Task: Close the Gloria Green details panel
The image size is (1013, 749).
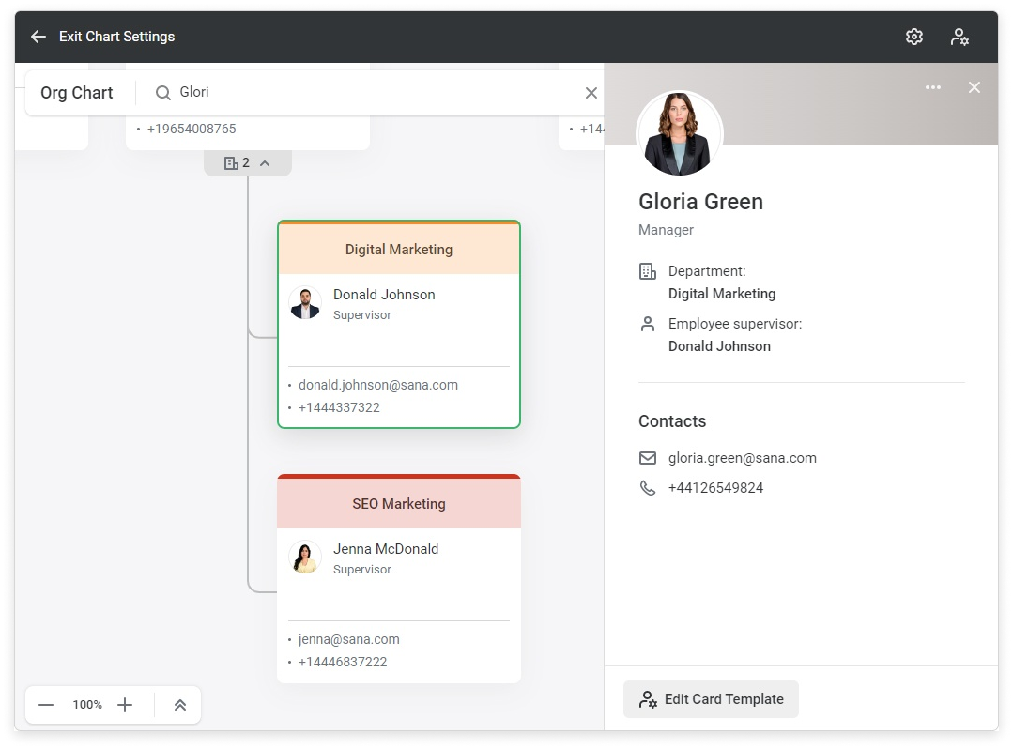Action: [974, 87]
